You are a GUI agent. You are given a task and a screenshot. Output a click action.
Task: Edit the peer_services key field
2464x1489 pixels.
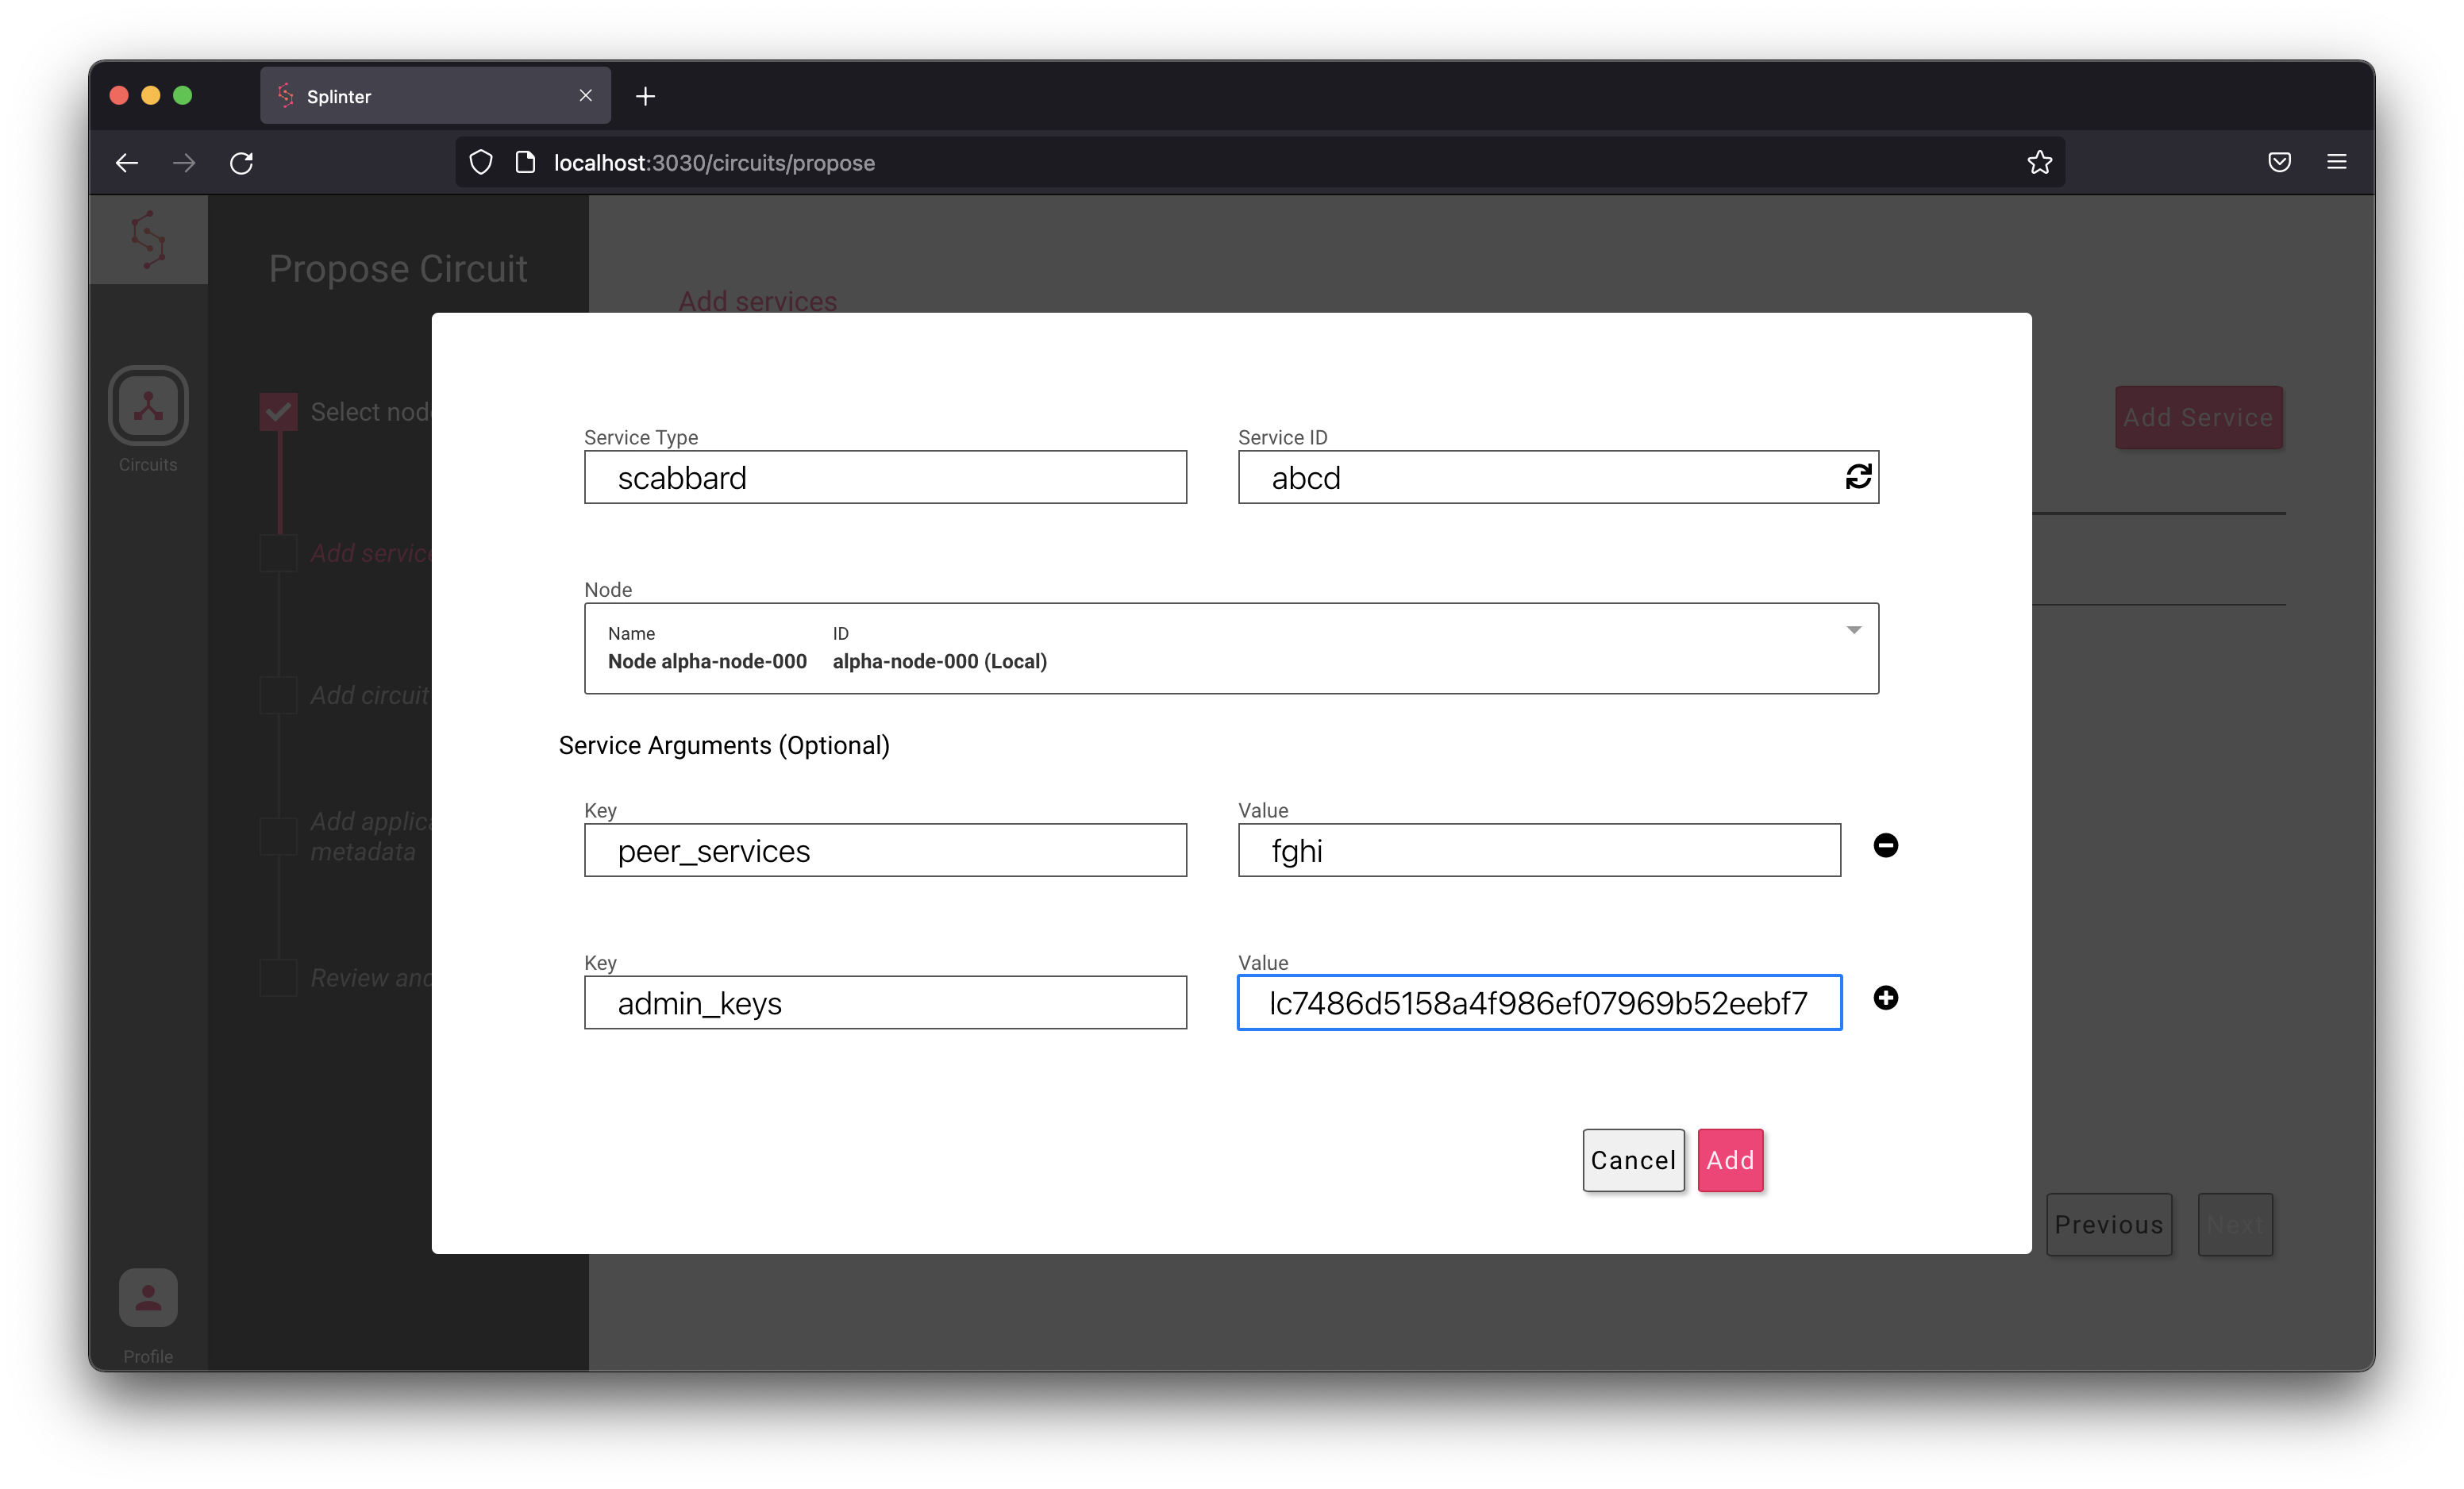tap(885, 850)
